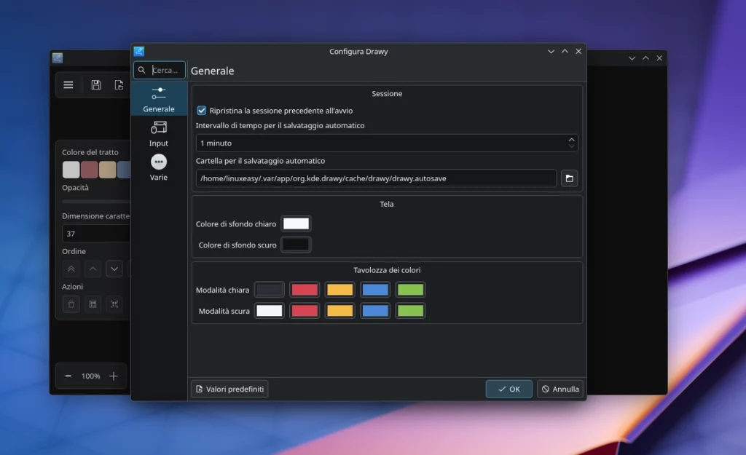Minimize the Configura Drawy dialog

551,52
